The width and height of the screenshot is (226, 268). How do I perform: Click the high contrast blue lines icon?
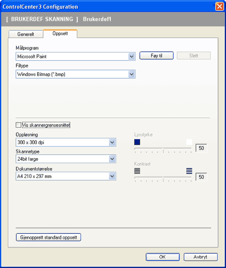tap(189, 171)
